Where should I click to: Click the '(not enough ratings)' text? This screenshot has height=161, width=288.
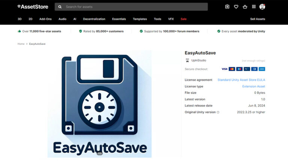pyautogui.click(x=253, y=61)
